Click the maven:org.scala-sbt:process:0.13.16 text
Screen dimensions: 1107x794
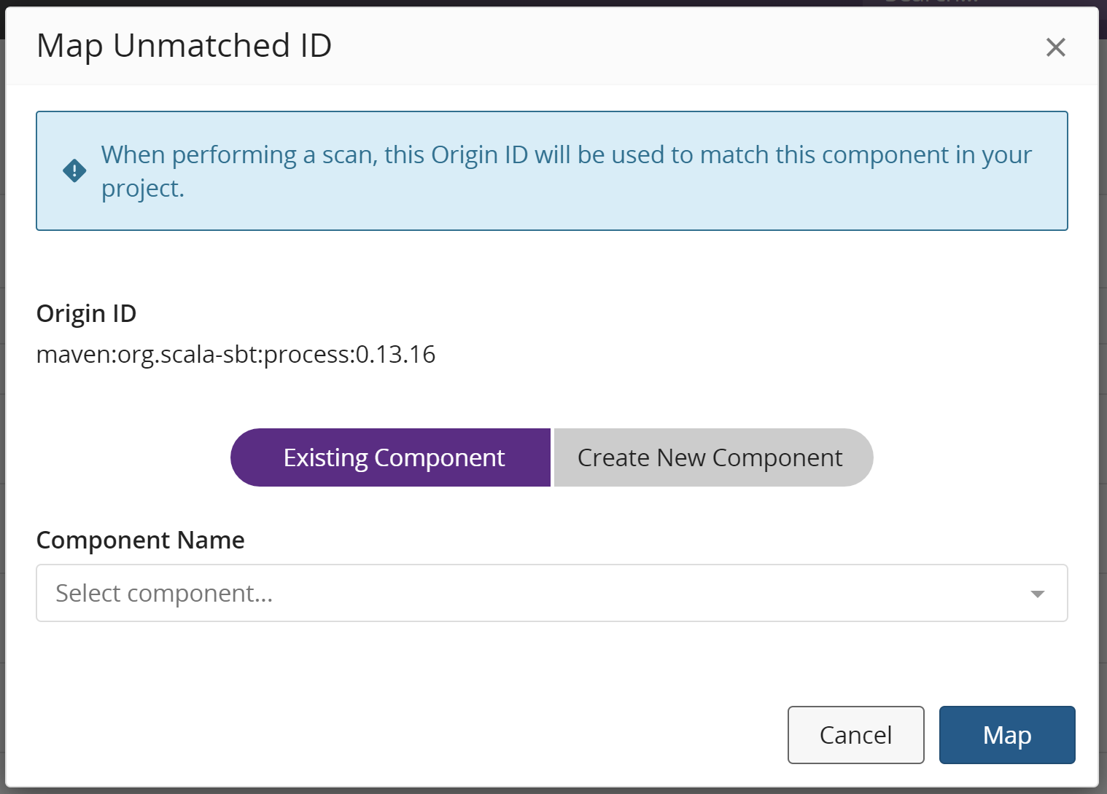pos(235,355)
